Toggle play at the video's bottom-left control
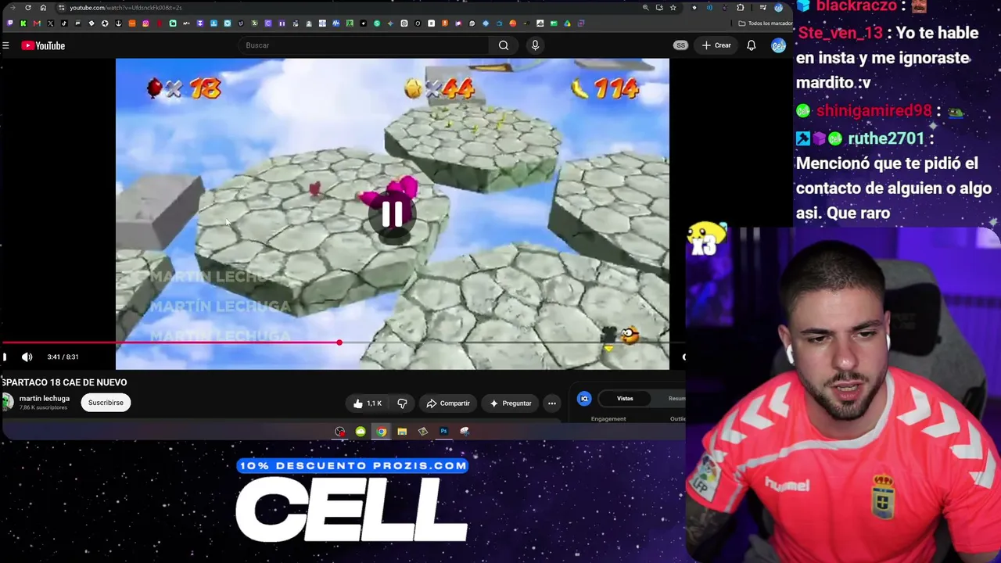Viewport: 1001px width, 563px height. tap(5, 357)
